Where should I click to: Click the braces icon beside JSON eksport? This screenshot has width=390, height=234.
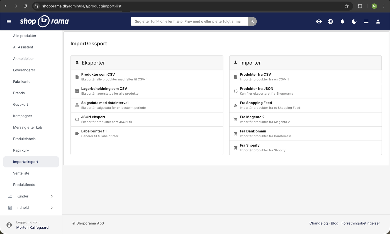point(77,119)
